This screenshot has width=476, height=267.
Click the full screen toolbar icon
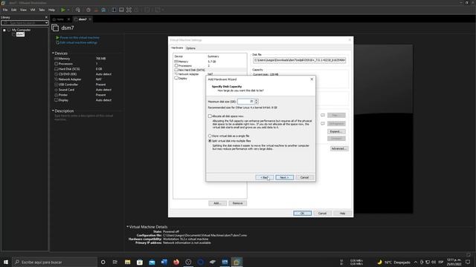pos(129,10)
